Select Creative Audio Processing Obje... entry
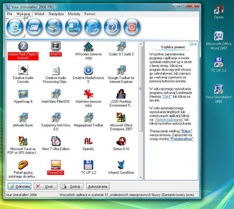234x209 pixels. (56, 74)
